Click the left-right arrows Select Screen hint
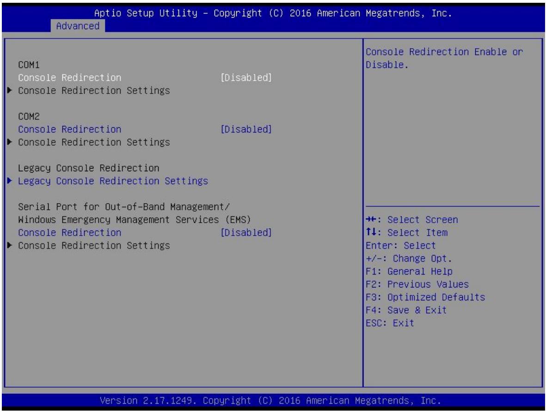 click(412, 219)
